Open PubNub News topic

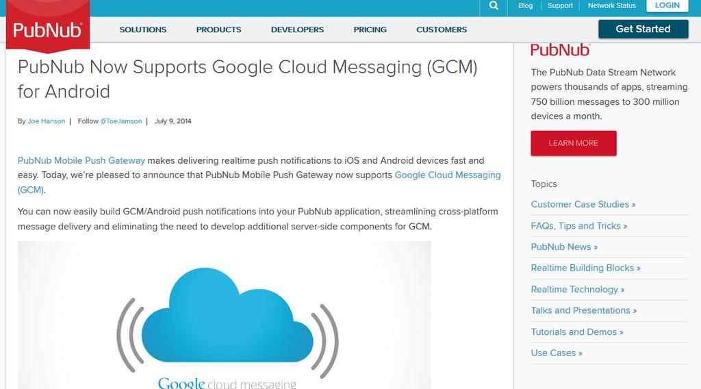[x=564, y=247]
